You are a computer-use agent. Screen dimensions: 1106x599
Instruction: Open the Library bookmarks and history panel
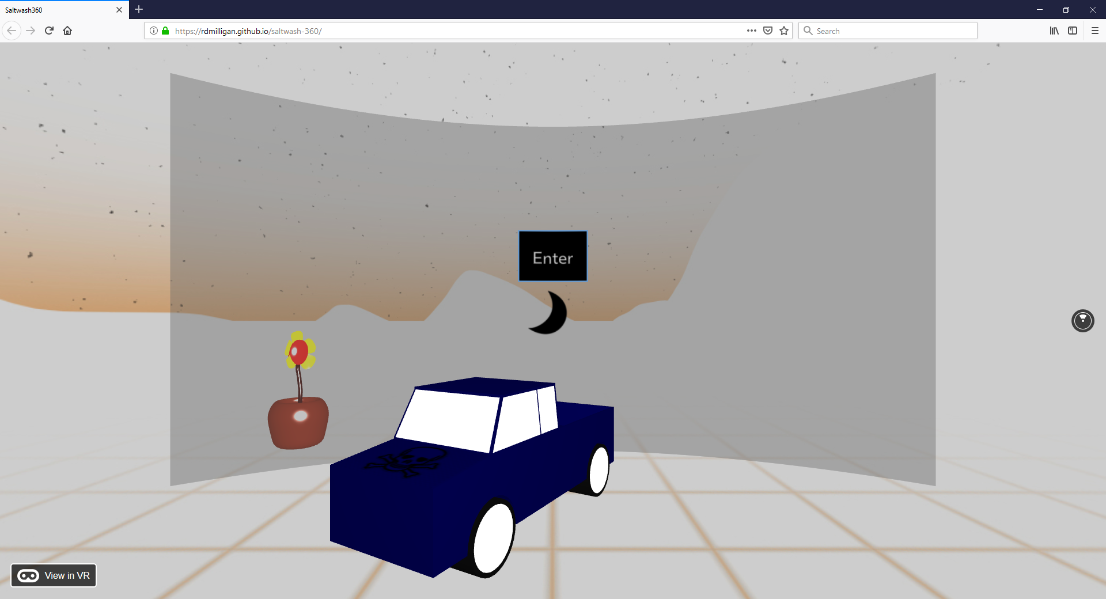(x=1054, y=31)
